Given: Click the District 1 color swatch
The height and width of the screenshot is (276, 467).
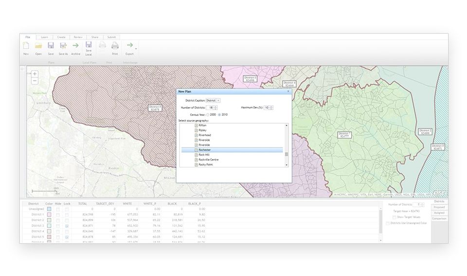Looking at the screenshot, I should (49, 214).
